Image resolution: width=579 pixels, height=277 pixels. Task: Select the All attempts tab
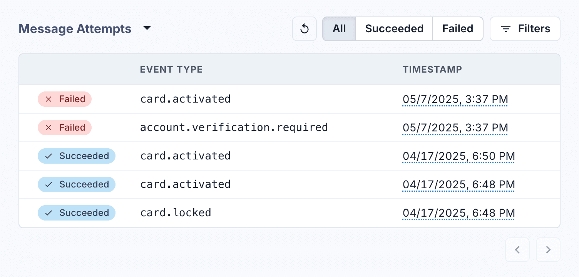coord(339,28)
